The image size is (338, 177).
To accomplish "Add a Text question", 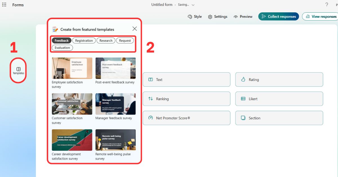I will coord(186,80).
